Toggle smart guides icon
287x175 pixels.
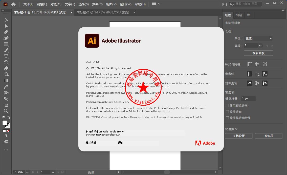(265, 74)
